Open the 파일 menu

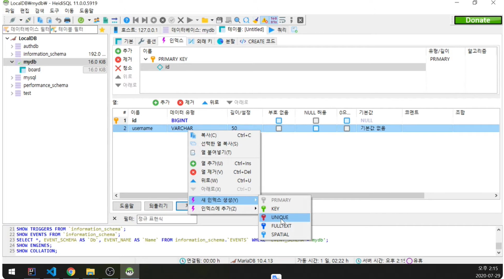click(9, 11)
